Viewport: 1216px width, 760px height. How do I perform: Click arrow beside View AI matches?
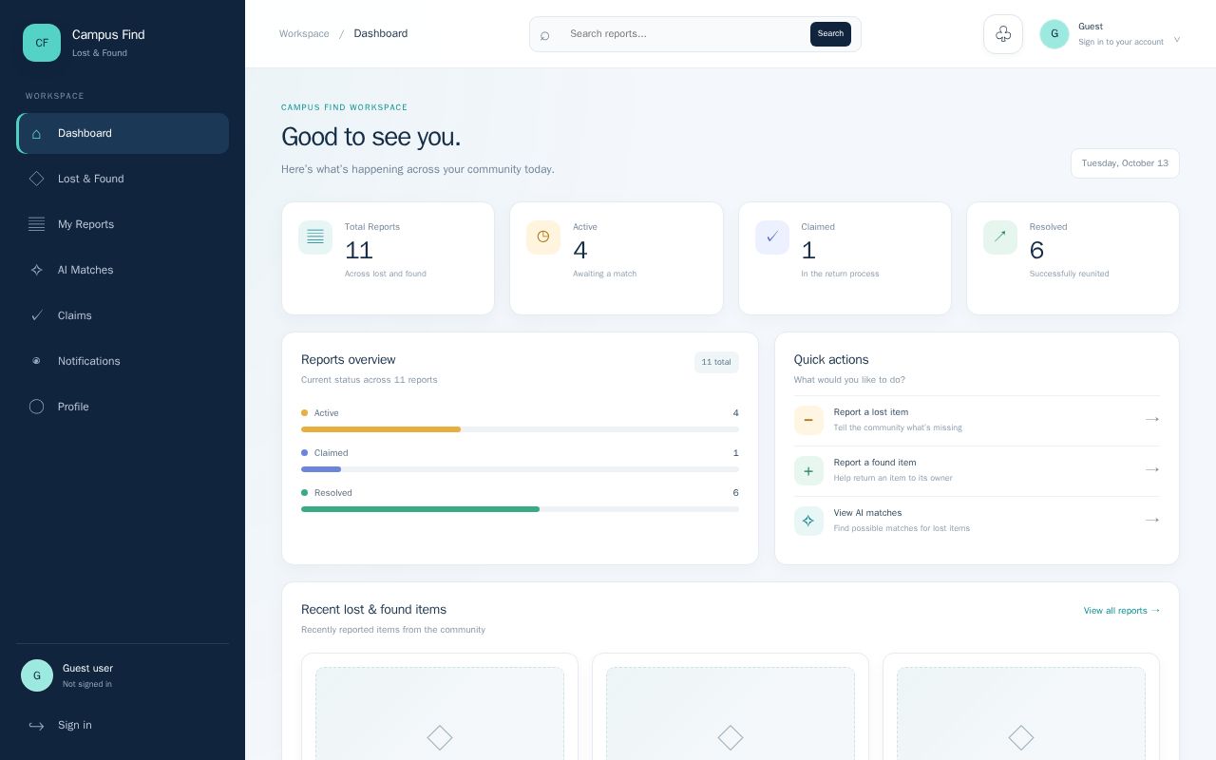coord(1152,520)
